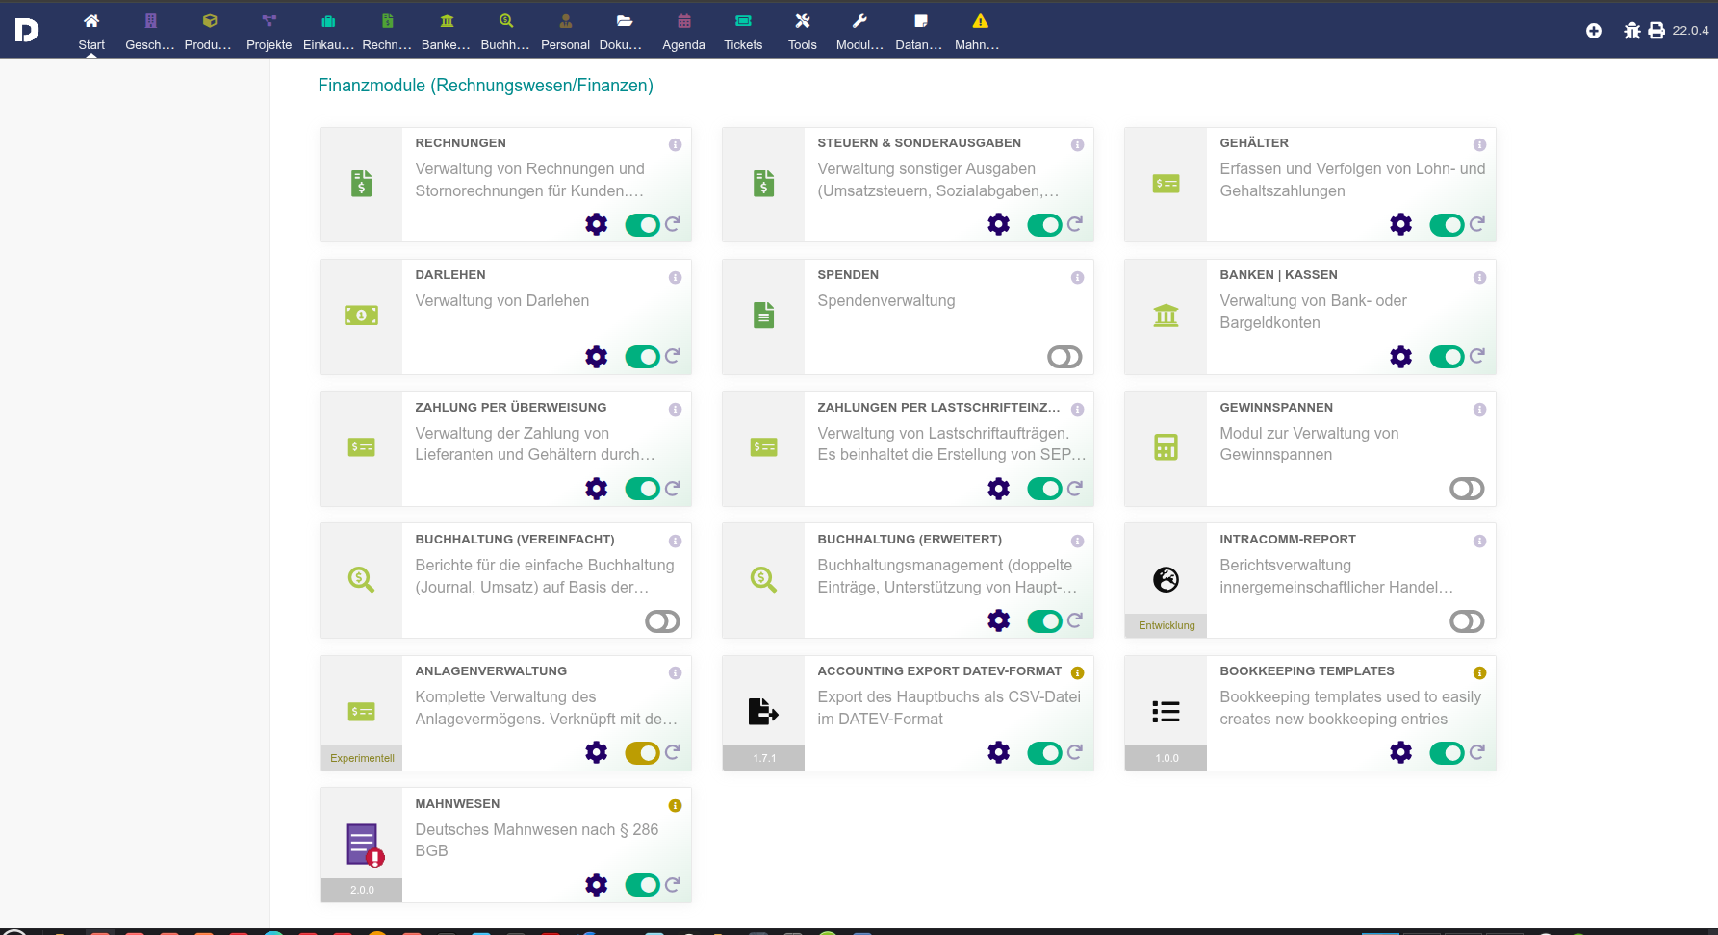This screenshot has height=935, width=1718.
Task: Click the plus icon in top bar
Action: (1594, 31)
